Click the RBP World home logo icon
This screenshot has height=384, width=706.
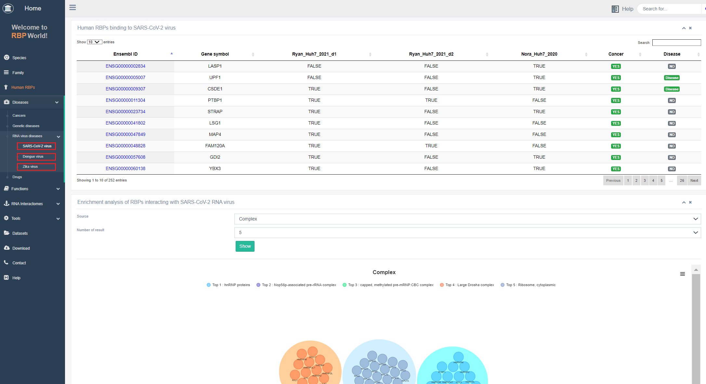(8, 8)
